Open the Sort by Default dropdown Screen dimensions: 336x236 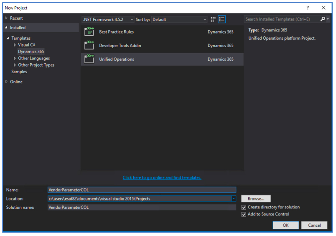point(179,20)
